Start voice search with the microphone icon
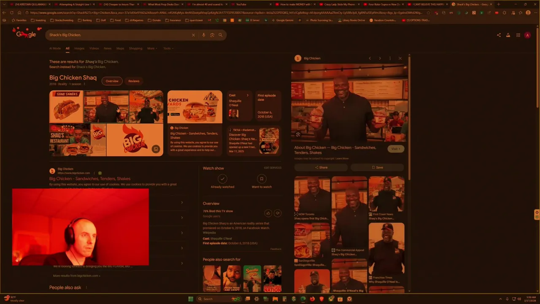Screen dimensions: 540x304 (x=203, y=35)
